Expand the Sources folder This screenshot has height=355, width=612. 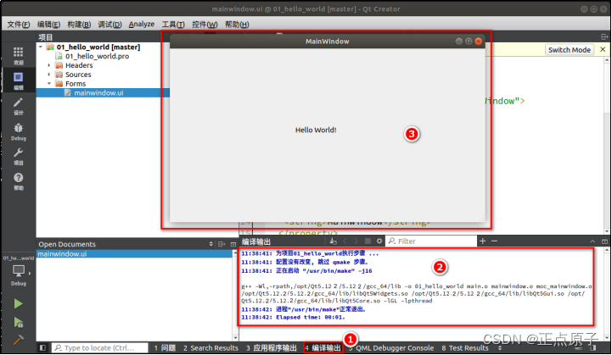49,75
